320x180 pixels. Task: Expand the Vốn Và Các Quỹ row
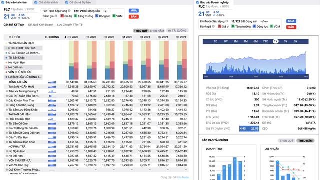7,165
